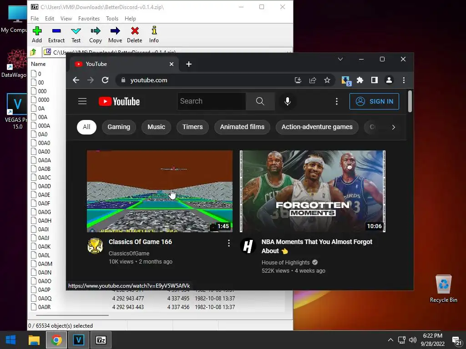466x349 pixels.
Task: Click the YouTube Search field
Action: coord(211,101)
